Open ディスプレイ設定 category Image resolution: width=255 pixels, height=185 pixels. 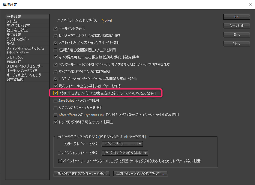[x=18, y=26]
